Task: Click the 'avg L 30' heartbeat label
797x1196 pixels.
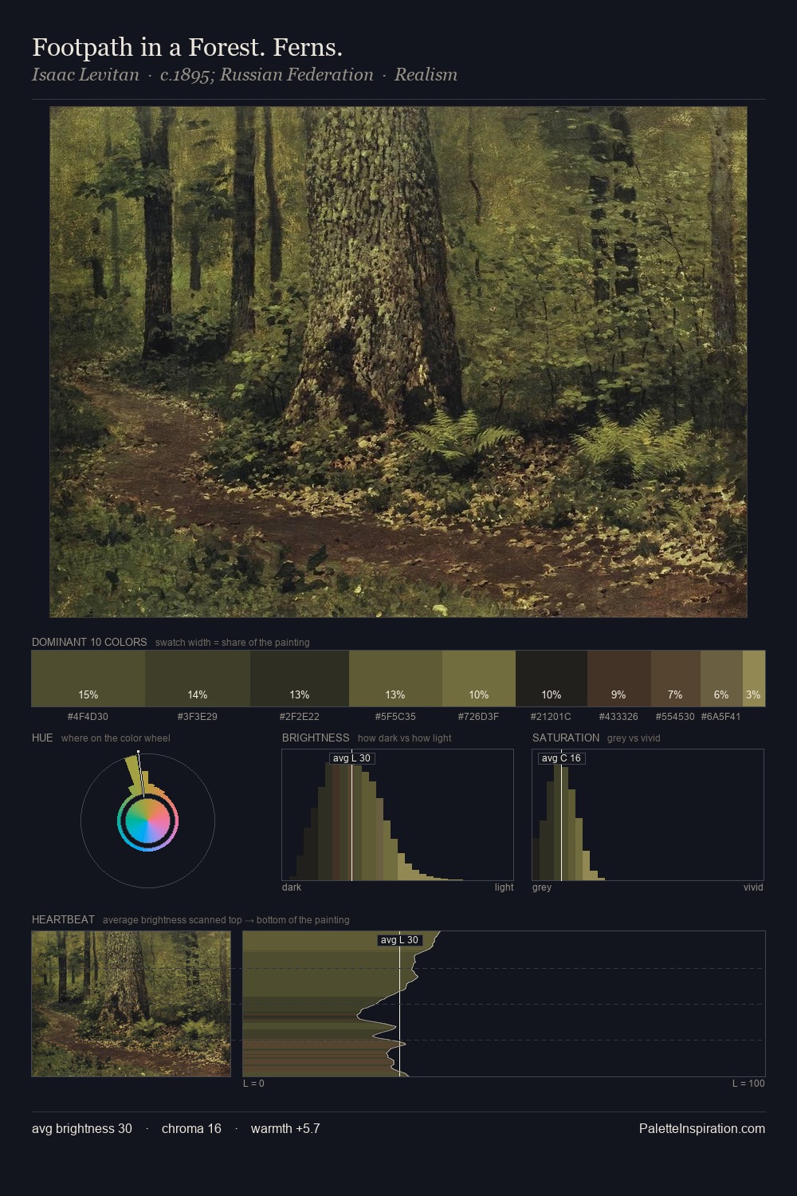Action: [x=399, y=940]
